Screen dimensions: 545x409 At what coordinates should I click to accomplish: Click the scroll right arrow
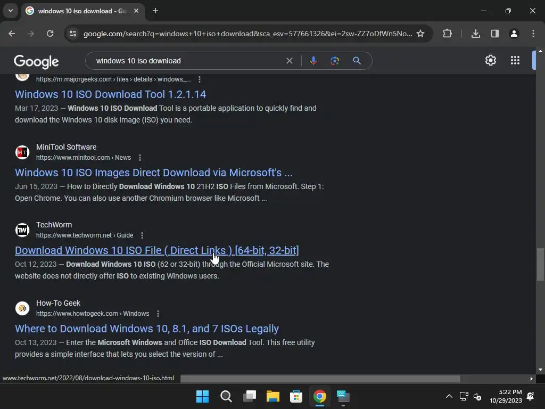click(532, 379)
